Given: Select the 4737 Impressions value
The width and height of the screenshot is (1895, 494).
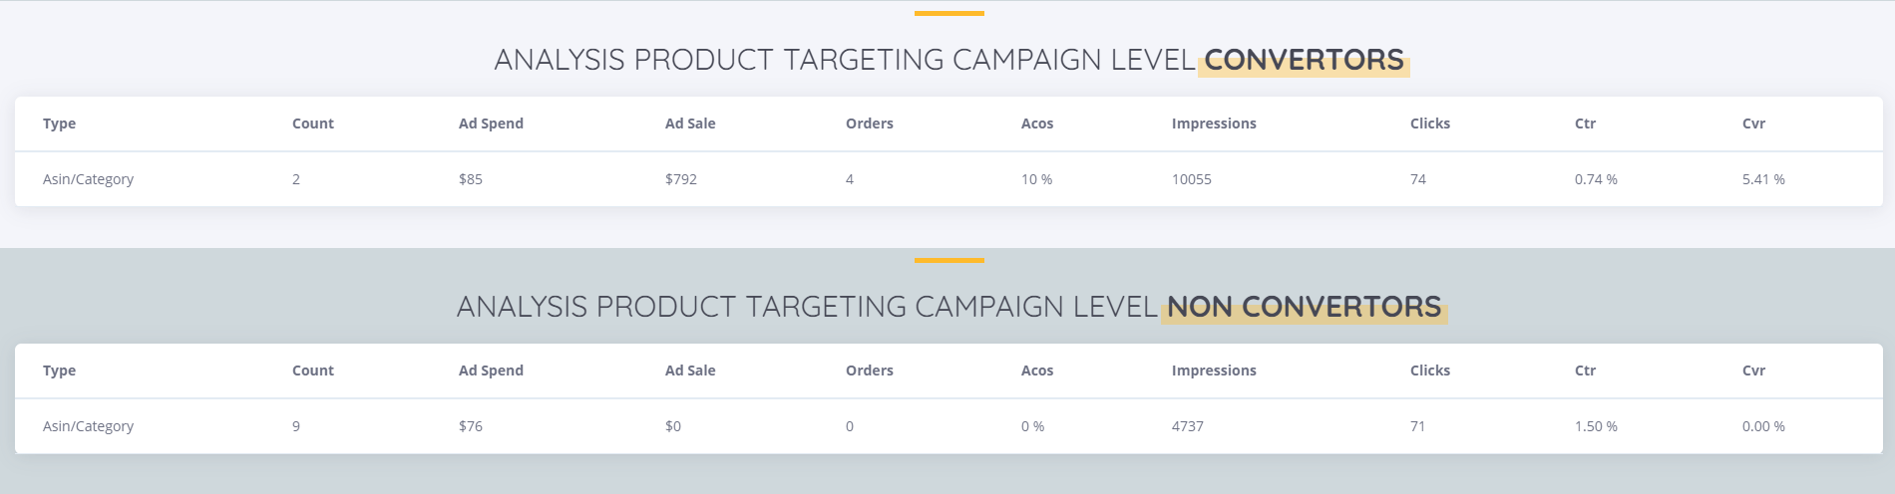Looking at the screenshot, I should tap(1187, 426).
